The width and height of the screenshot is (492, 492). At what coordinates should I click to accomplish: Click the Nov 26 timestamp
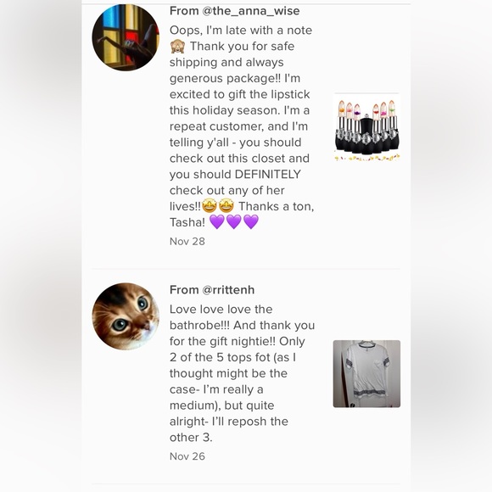click(187, 456)
